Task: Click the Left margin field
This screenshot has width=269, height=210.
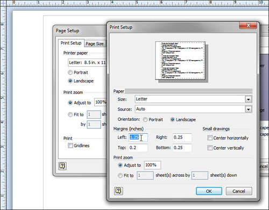Action: (x=138, y=137)
